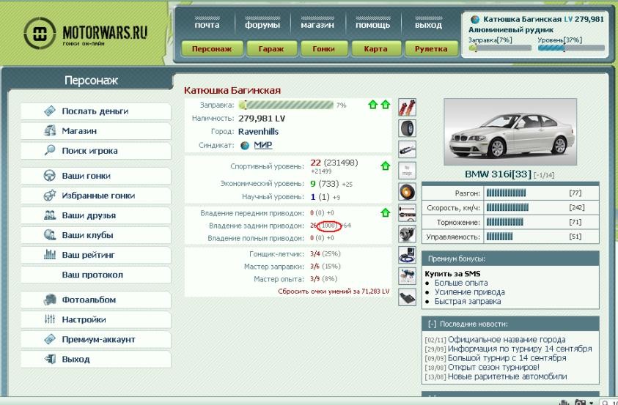Click green arrow beside Владение передним приводом
Screen dimensions: 618x405
coord(386,213)
